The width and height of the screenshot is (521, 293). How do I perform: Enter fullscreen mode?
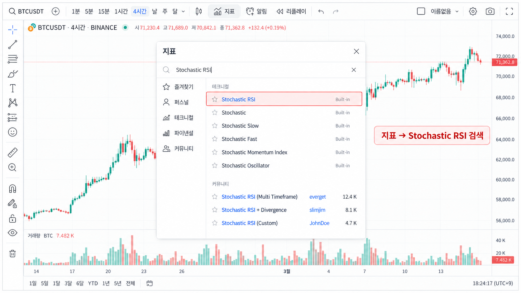point(509,12)
